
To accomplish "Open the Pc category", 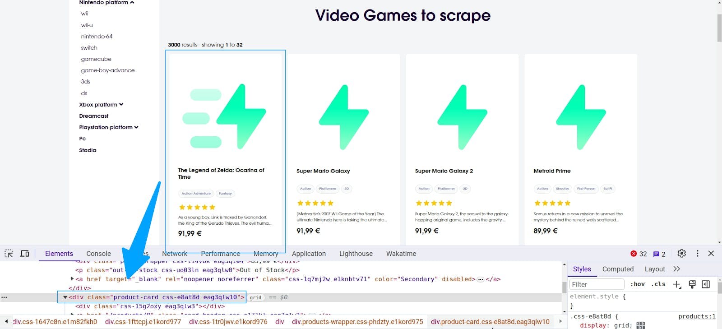I will pos(82,139).
